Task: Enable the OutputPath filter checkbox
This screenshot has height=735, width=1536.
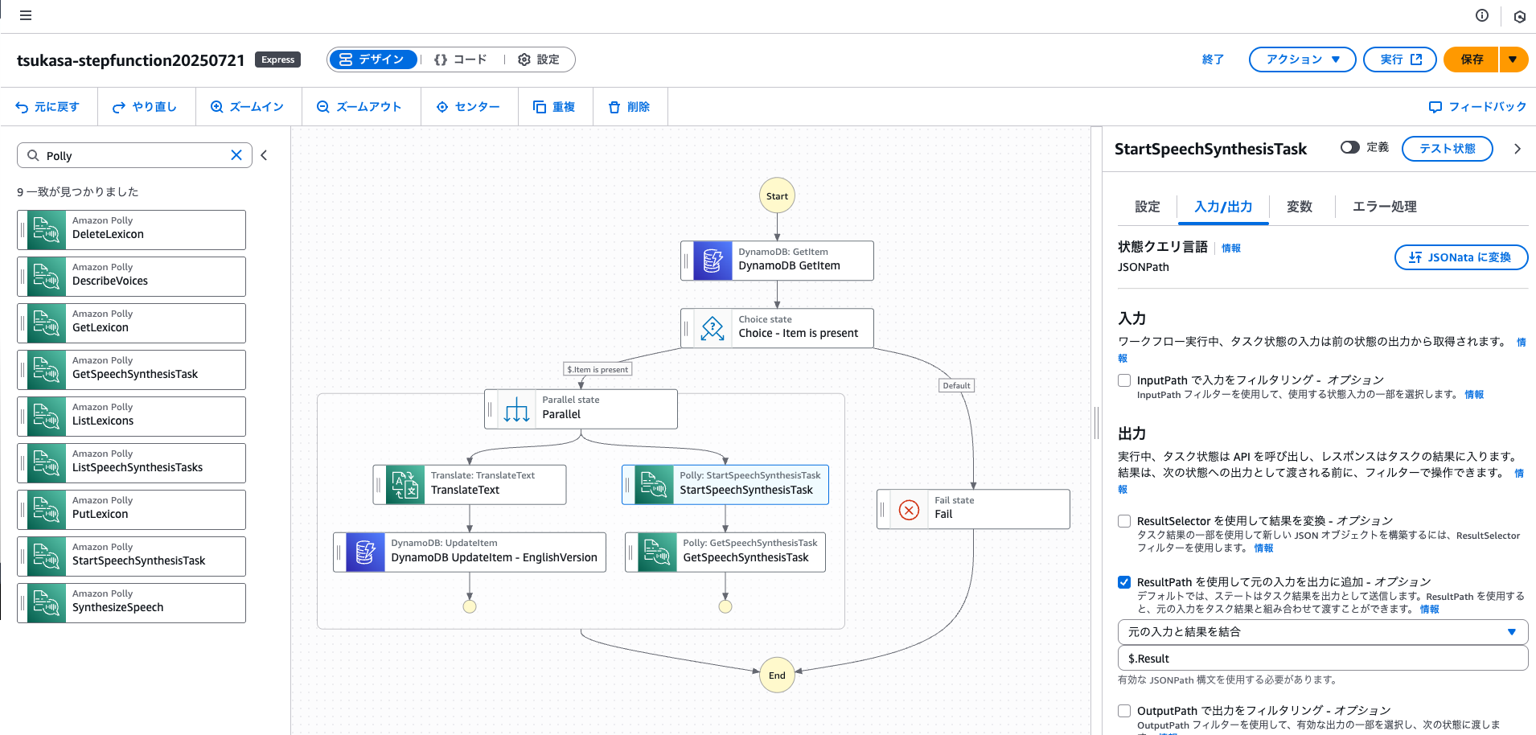Action: [x=1124, y=711]
